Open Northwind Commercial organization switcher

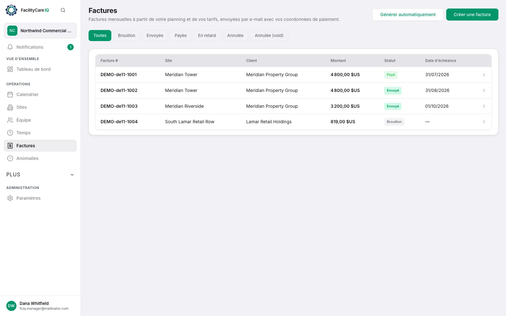40,31
